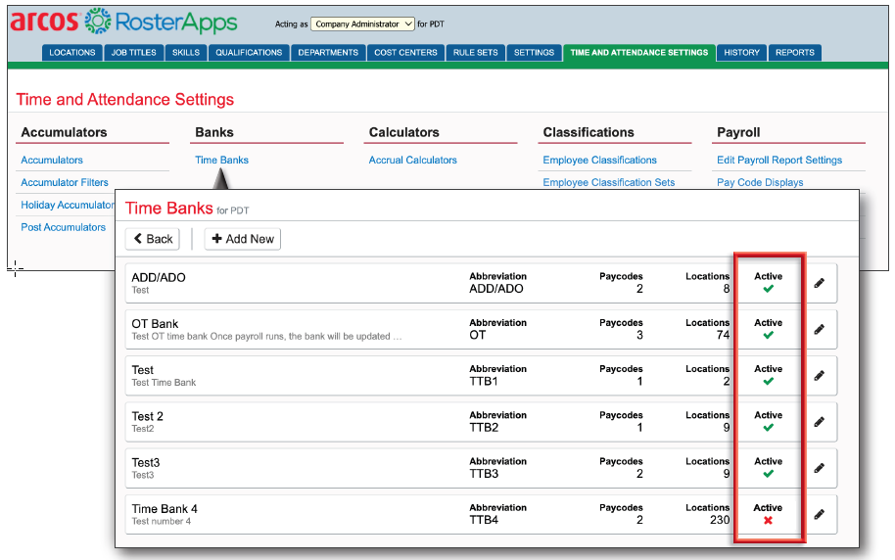Viewport: 895px width, 560px height.
Task: Click Active check in Test 2 row
Action: coord(769,428)
